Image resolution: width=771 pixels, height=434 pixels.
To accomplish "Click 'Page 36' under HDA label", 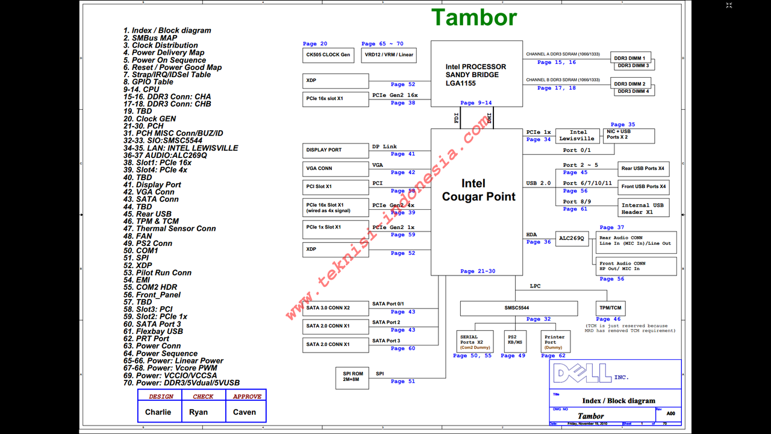I will point(538,242).
